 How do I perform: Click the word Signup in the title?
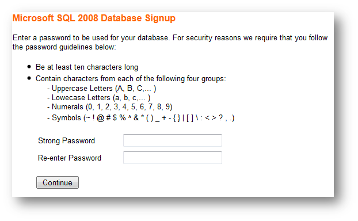tap(160, 18)
